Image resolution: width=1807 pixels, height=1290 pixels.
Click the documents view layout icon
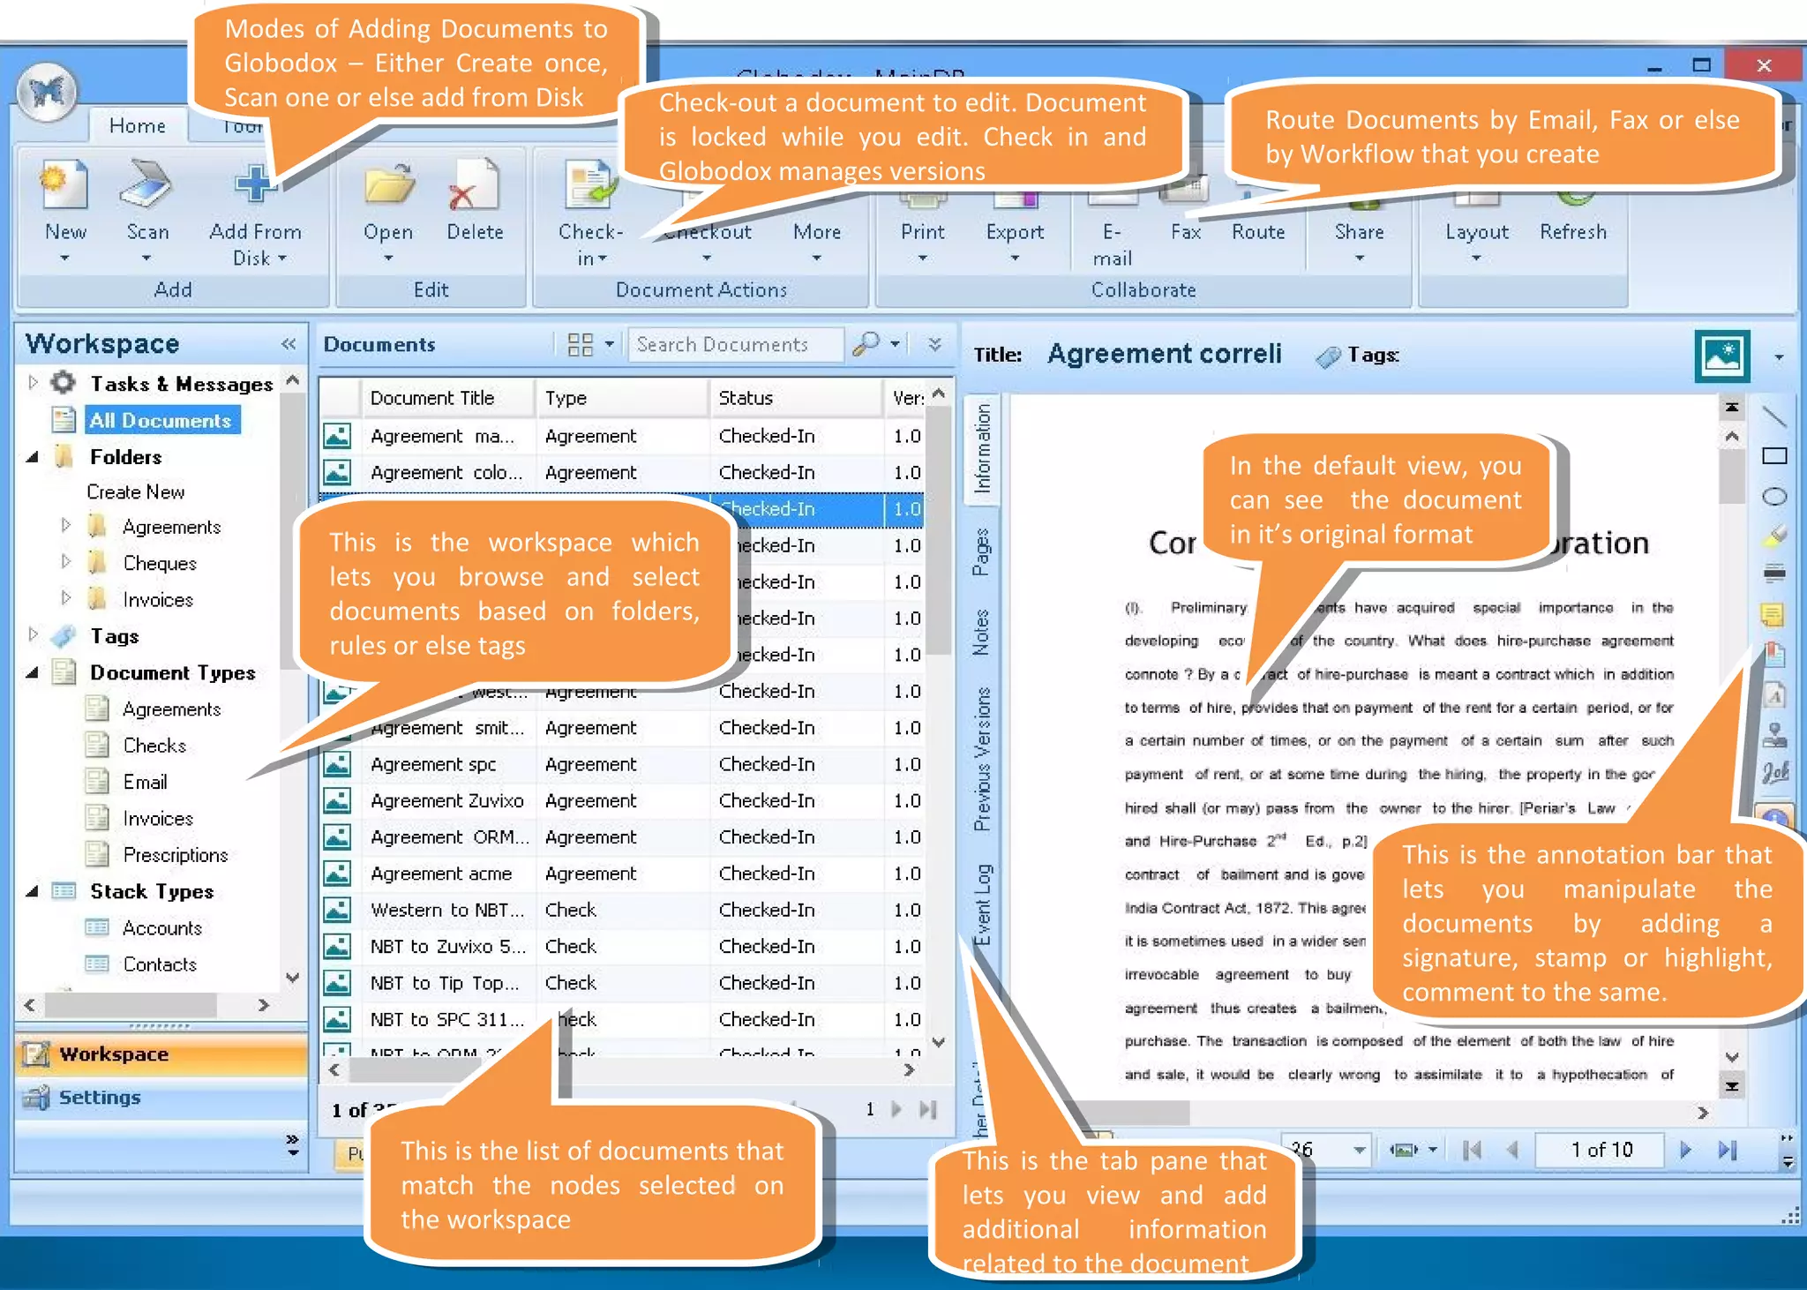(x=580, y=344)
